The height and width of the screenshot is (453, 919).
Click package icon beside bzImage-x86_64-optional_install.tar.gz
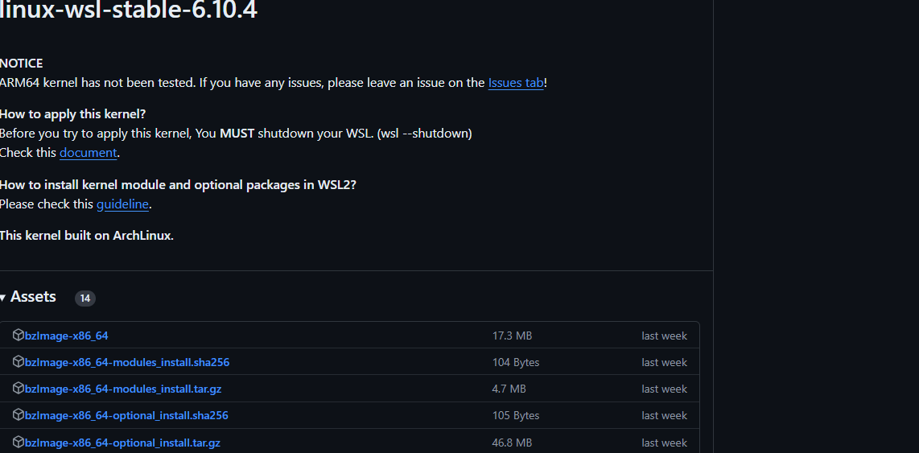19,442
